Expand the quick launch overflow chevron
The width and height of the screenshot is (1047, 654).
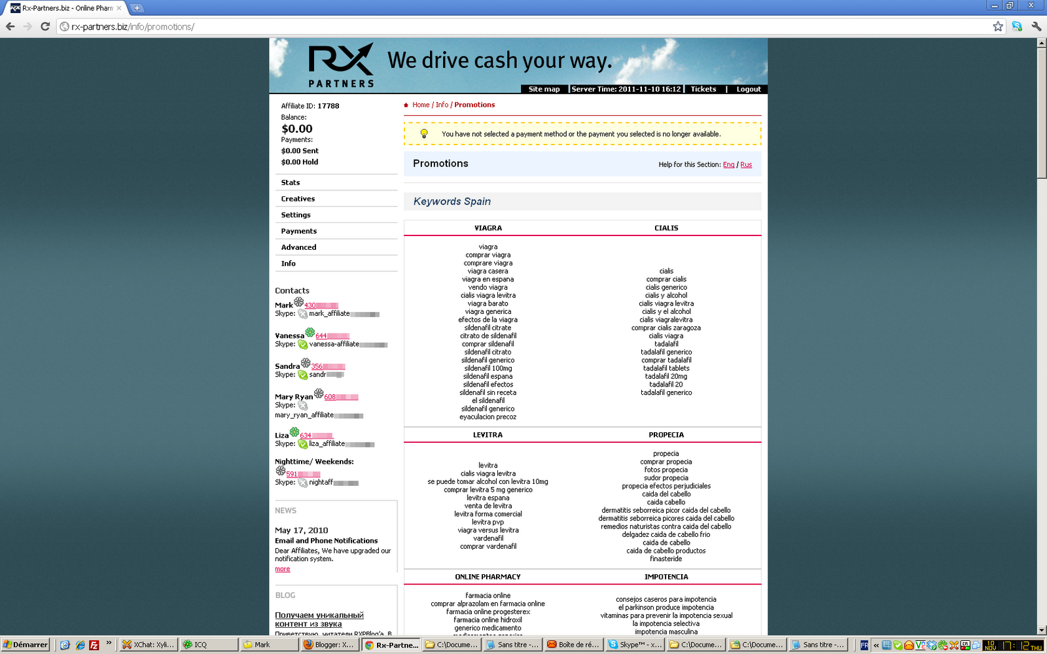(109, 643)
